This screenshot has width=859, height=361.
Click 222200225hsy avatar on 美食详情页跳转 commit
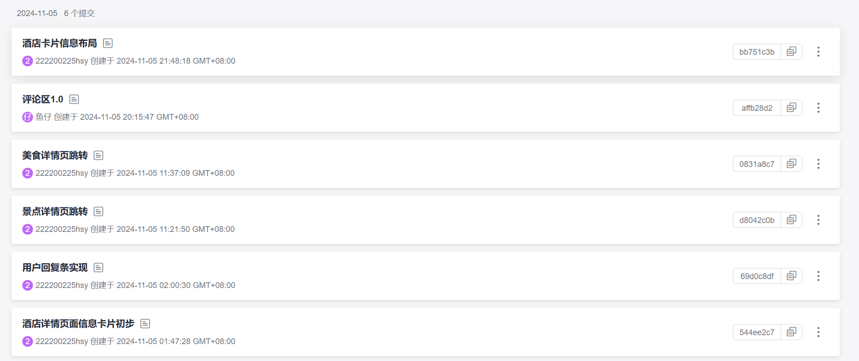[28, 173]
